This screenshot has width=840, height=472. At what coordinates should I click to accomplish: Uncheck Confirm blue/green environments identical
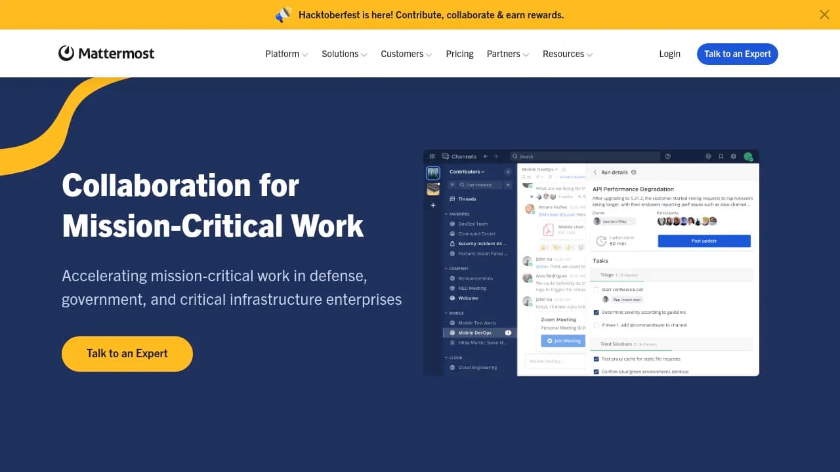click(596, 372)
